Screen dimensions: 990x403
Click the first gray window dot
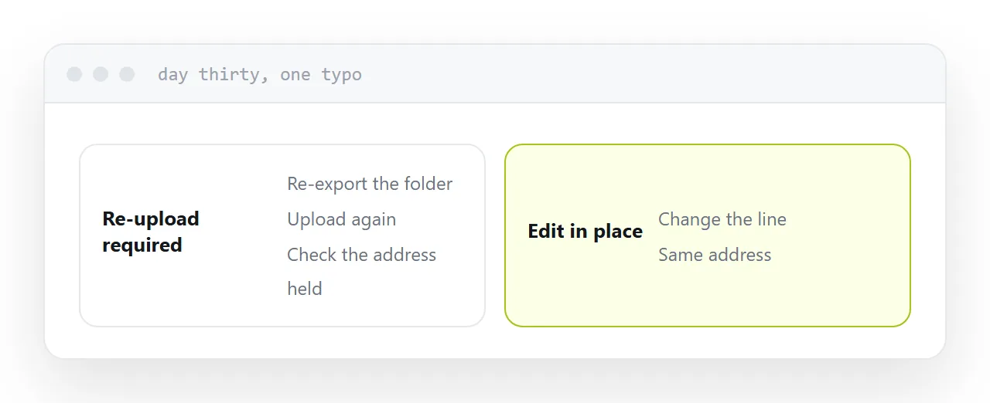(74, 74)
